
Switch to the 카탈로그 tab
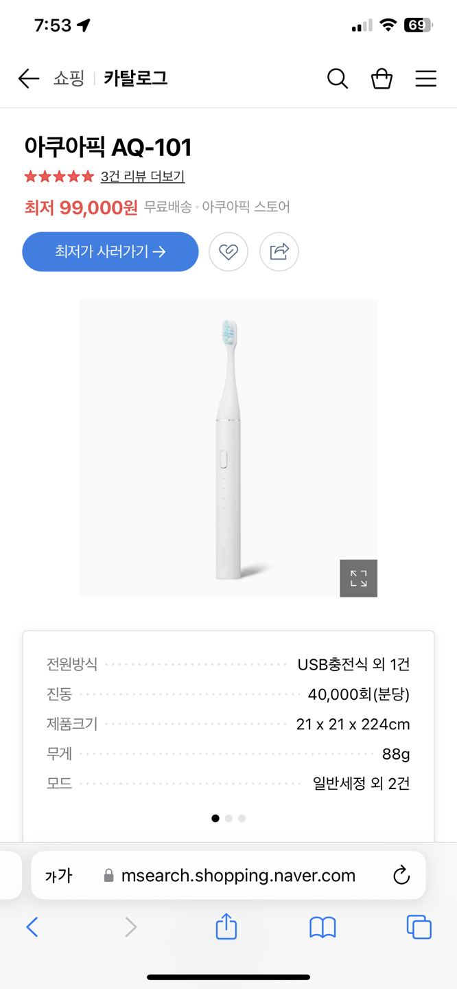tap(135, 78)
